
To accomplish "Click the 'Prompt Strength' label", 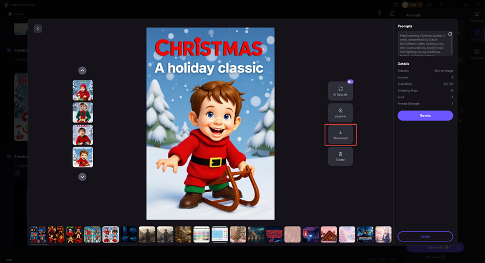I will 408,104.
